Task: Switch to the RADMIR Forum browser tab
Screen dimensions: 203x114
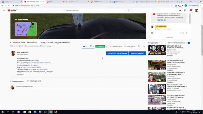Action: [x=101, y=2]
